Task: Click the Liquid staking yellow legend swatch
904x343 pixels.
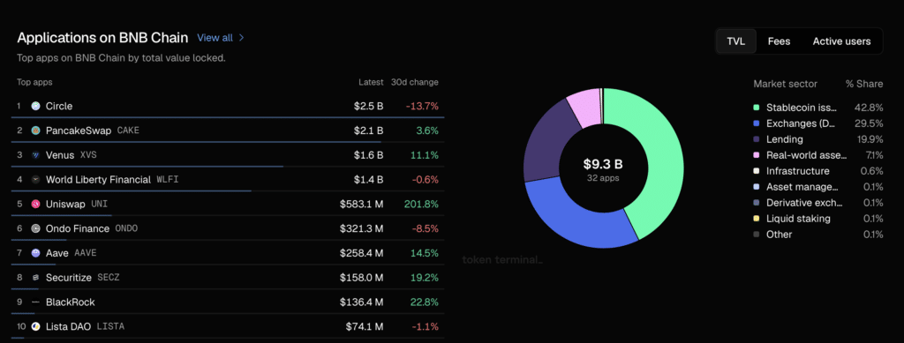Action: coord(757,218)
